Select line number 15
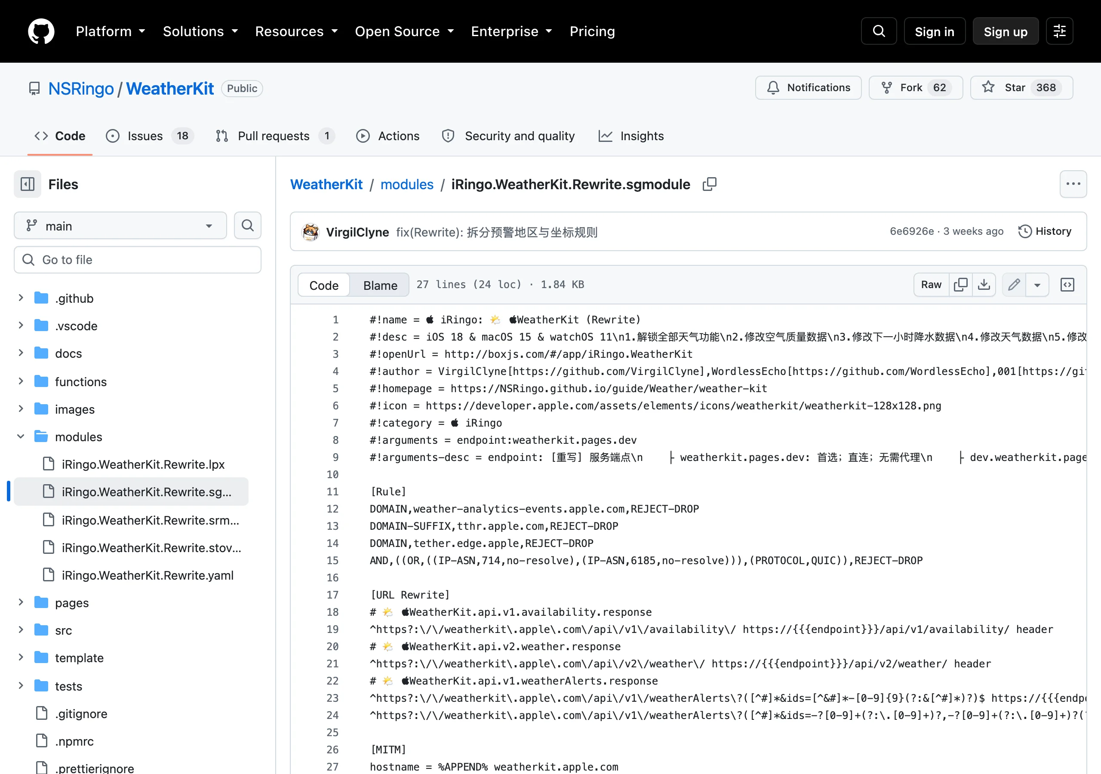This screenshot has width=1101, height=774. [x=332, y=560]
